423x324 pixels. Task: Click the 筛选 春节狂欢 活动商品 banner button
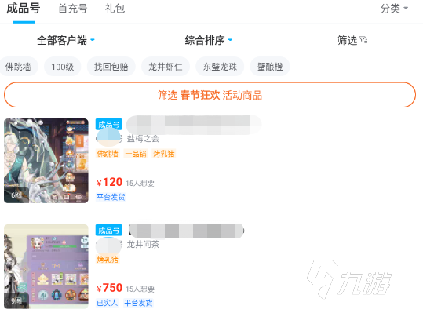(x=210, y=95)
